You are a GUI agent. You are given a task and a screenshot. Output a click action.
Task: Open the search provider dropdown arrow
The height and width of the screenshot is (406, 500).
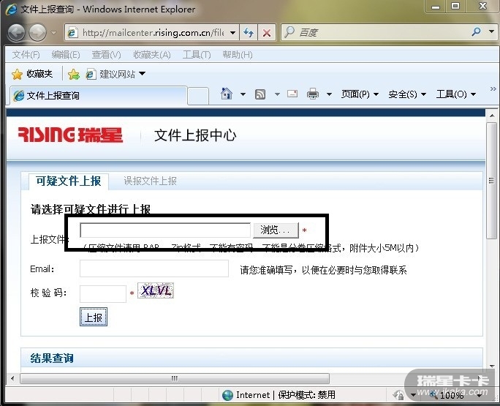491,31
